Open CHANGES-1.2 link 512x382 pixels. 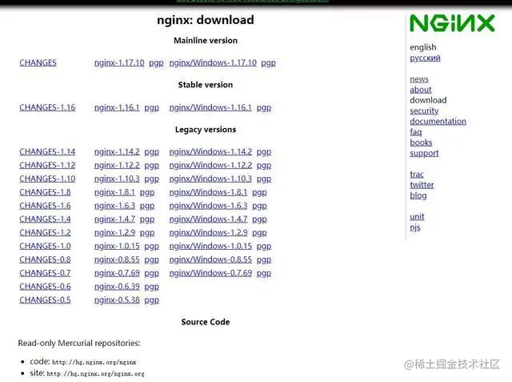[45, 233]
